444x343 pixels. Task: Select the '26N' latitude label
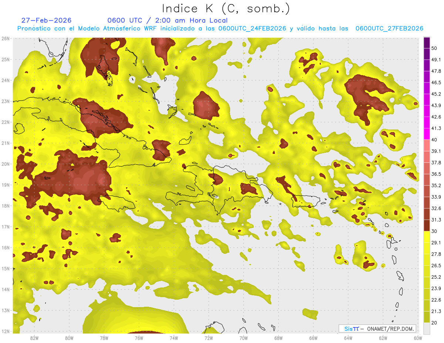(6, 38)
